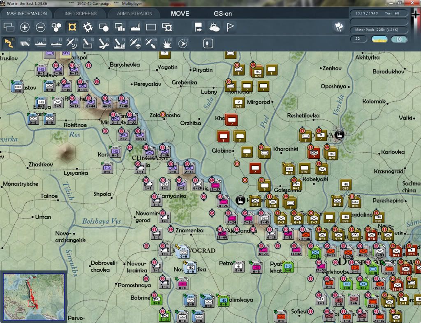Click the rectangle-with-circle map overlay icon

point(104,27)
